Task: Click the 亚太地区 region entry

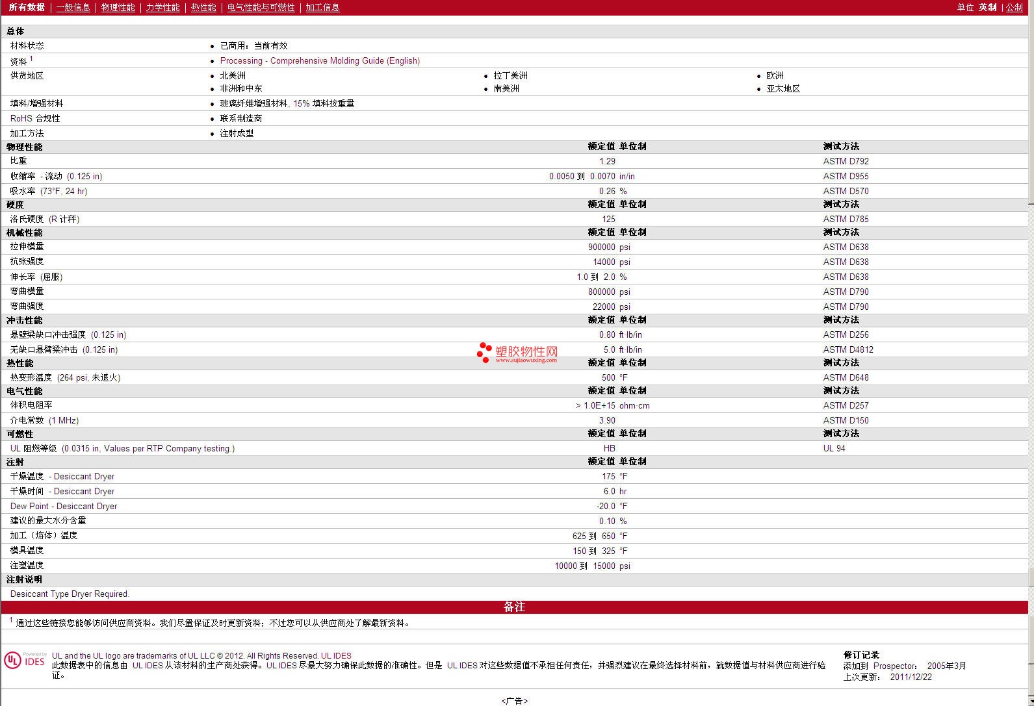Action: (x=783, y=88)
